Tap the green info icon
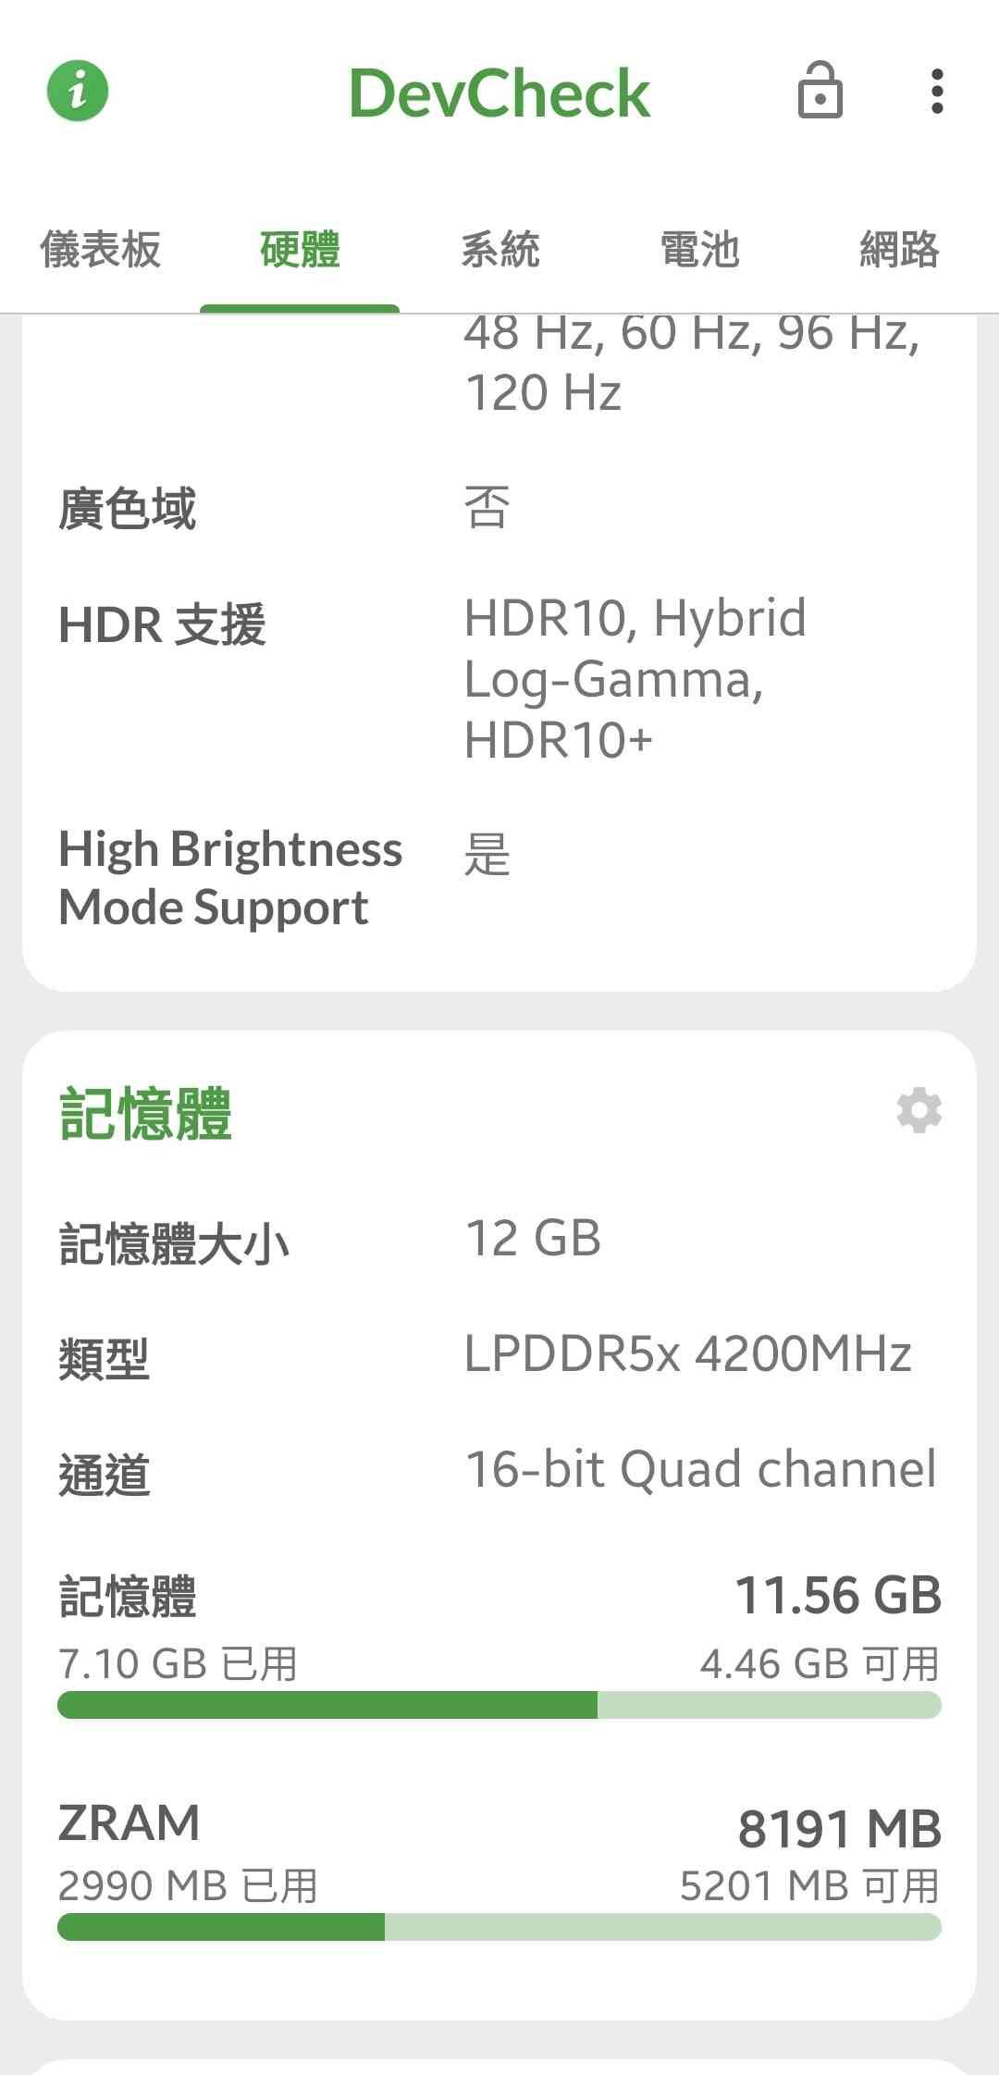This screenshot has width=999, height=2075. pos(78,92)
